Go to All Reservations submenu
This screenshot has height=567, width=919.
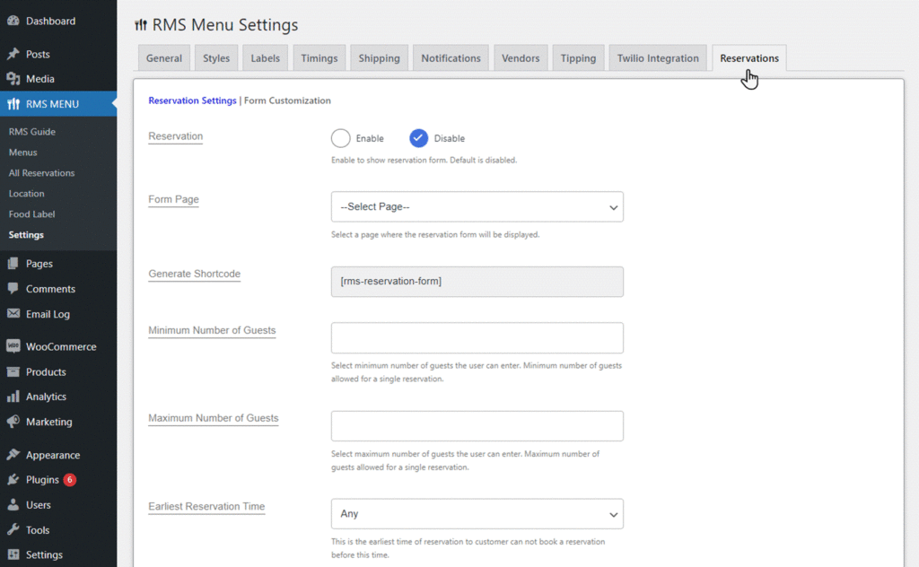tap(41, 173)
